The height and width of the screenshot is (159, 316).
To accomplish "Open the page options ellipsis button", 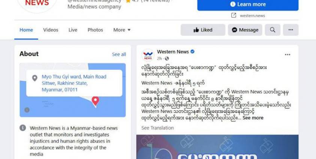I will tap(291, 30).
